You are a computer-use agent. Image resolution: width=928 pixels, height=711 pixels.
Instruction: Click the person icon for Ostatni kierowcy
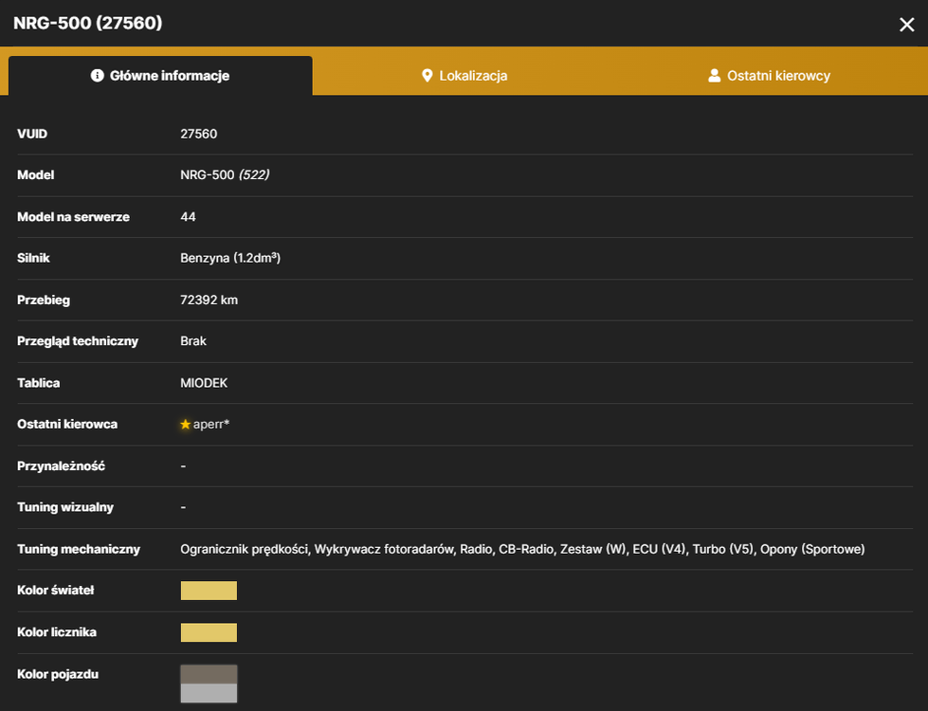point(715,75)
